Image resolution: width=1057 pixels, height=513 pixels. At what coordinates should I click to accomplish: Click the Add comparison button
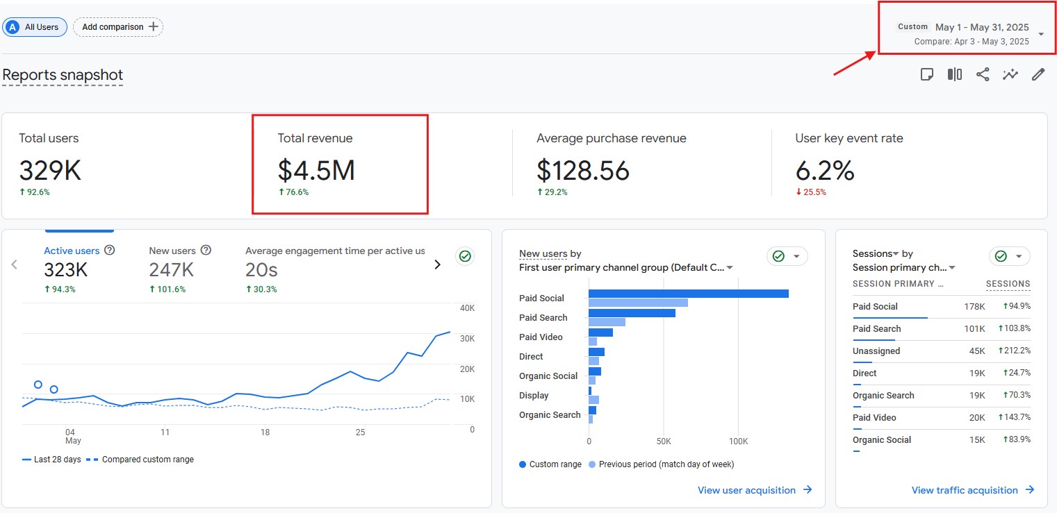pos(118,27)
